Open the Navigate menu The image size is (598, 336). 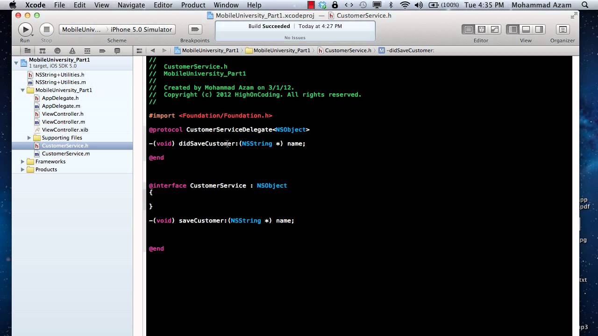131,5
